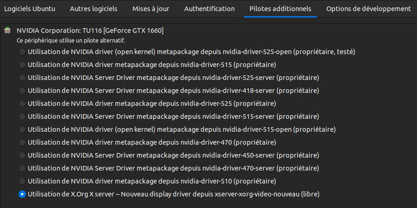Enable the nvidia-driver-525 metapackage radio

[22, 104]
